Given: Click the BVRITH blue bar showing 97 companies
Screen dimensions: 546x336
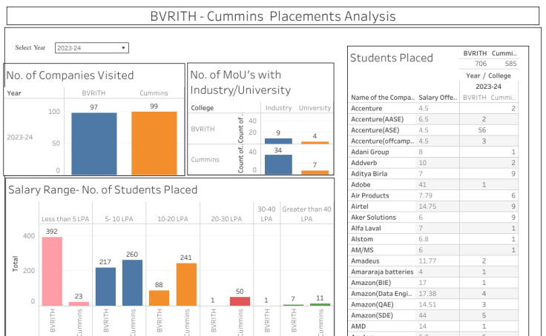Looking at the screenshot, I should point(94,143).
